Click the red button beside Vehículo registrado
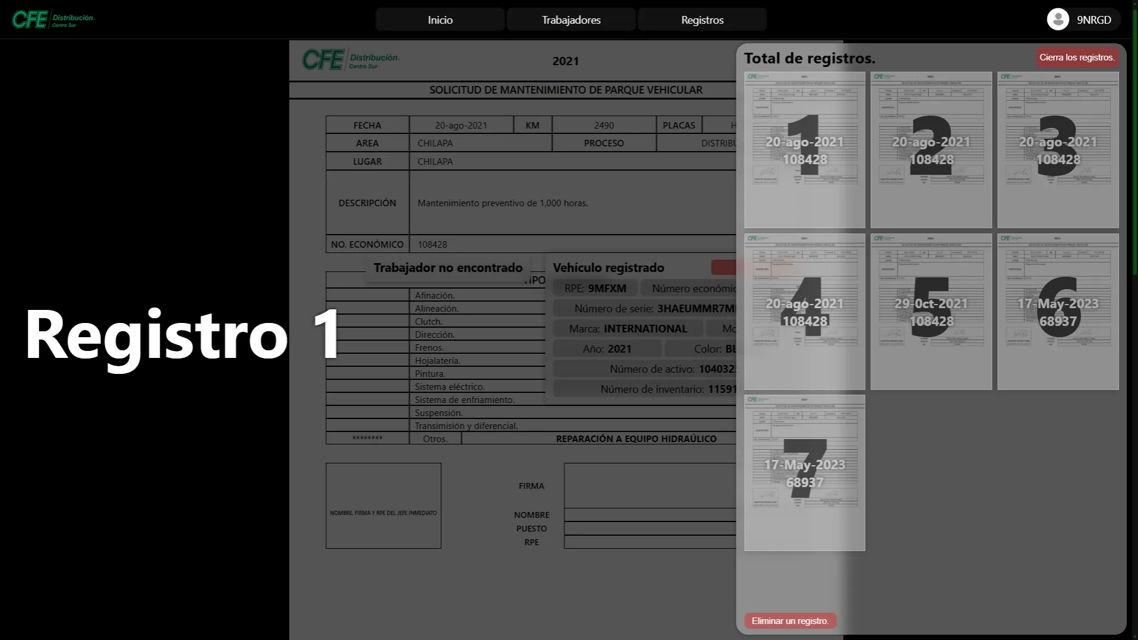The height and width of the screenshot is (640, 1138). tap(723, 267)
